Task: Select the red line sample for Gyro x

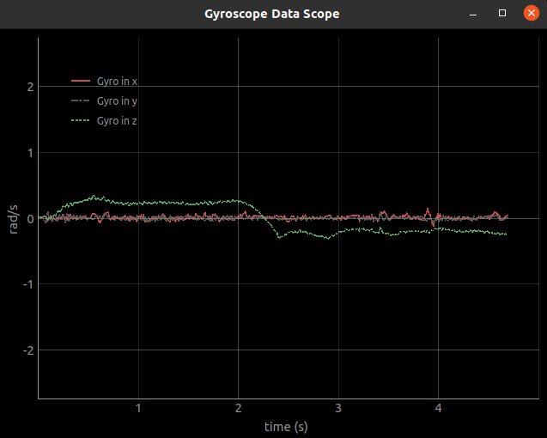Action: [x=81, y=81]
